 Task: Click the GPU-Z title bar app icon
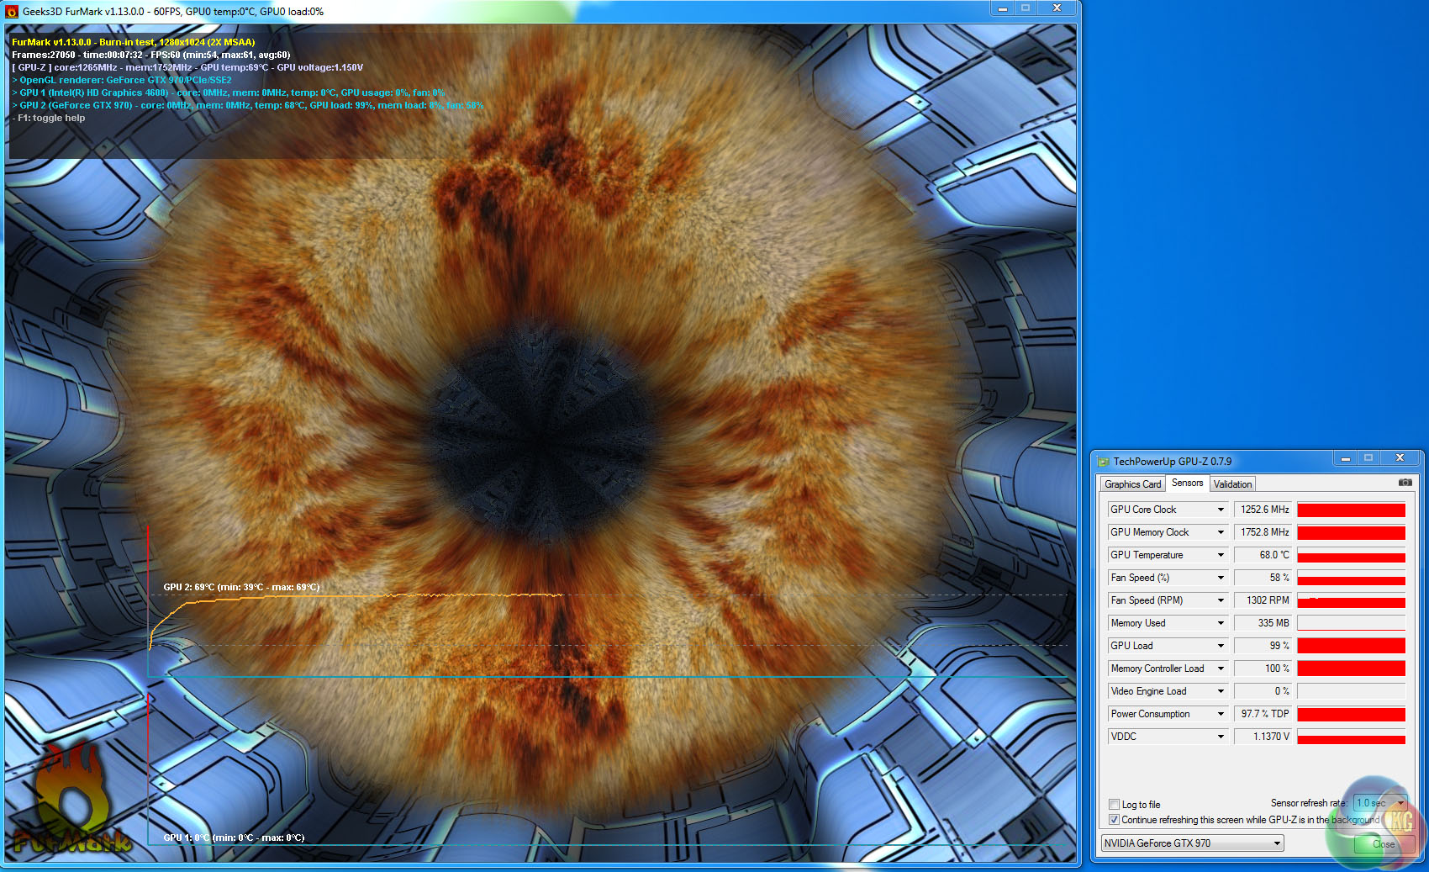(x=1104, y=462)
